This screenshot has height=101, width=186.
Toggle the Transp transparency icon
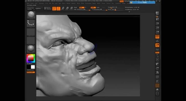point(157,81)
